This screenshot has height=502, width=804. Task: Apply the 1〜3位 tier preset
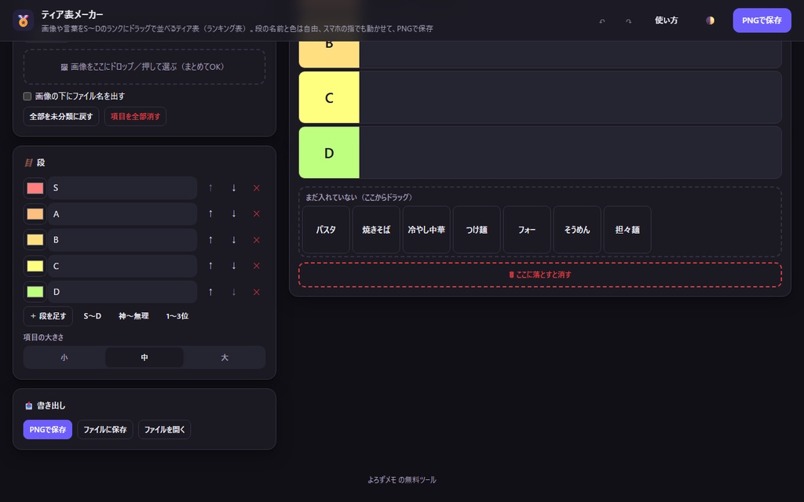177,316
